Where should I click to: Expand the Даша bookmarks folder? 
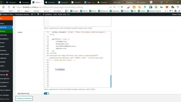tap(28, 11)
